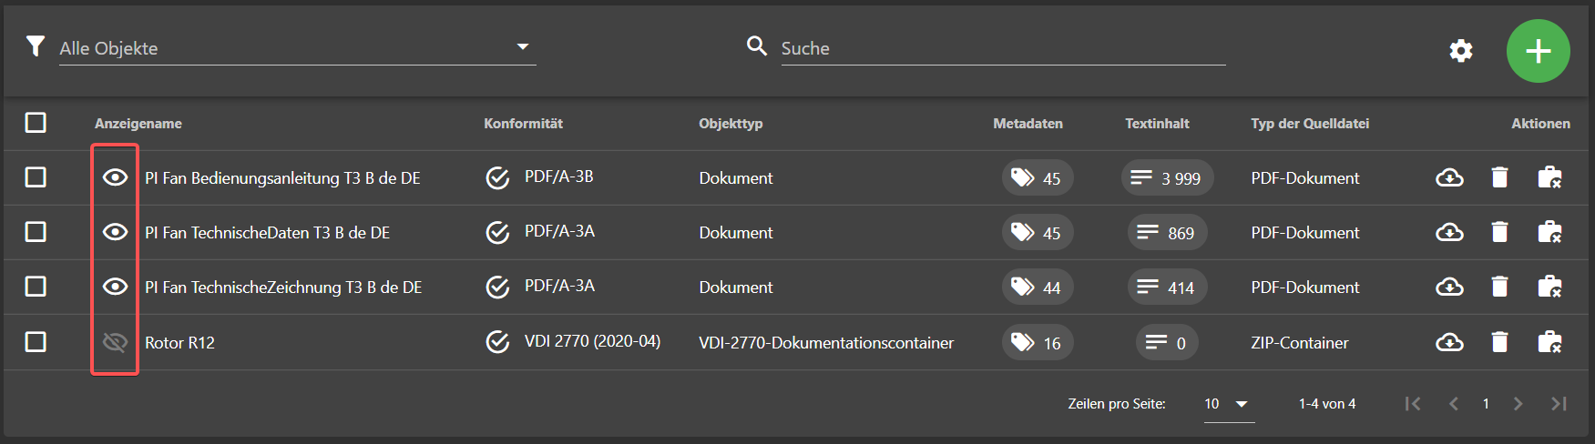Sort by Objekttyp column header
This screenshot has height=444, width=1595.
[731, 123]
